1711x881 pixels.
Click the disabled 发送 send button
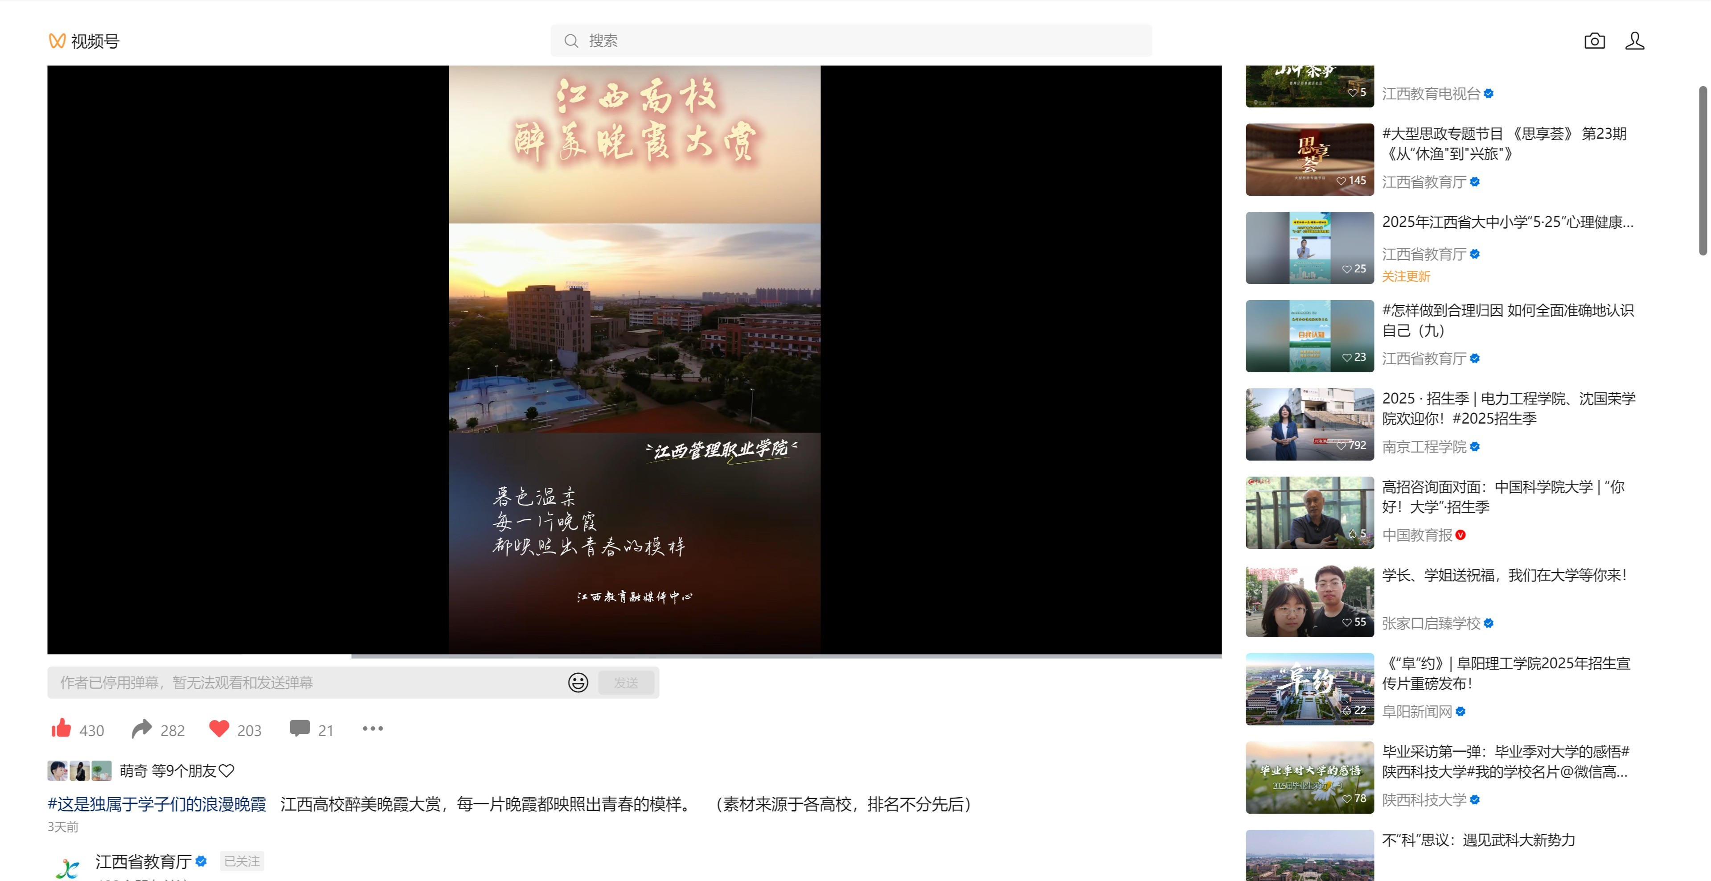[x=626, y=682]
